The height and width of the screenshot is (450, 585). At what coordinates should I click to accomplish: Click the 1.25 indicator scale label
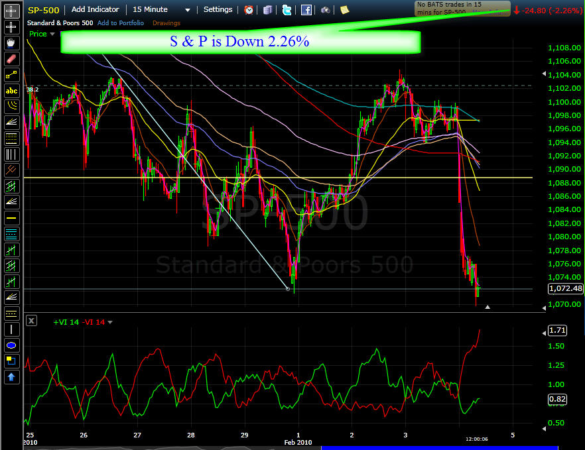(556, 365)
